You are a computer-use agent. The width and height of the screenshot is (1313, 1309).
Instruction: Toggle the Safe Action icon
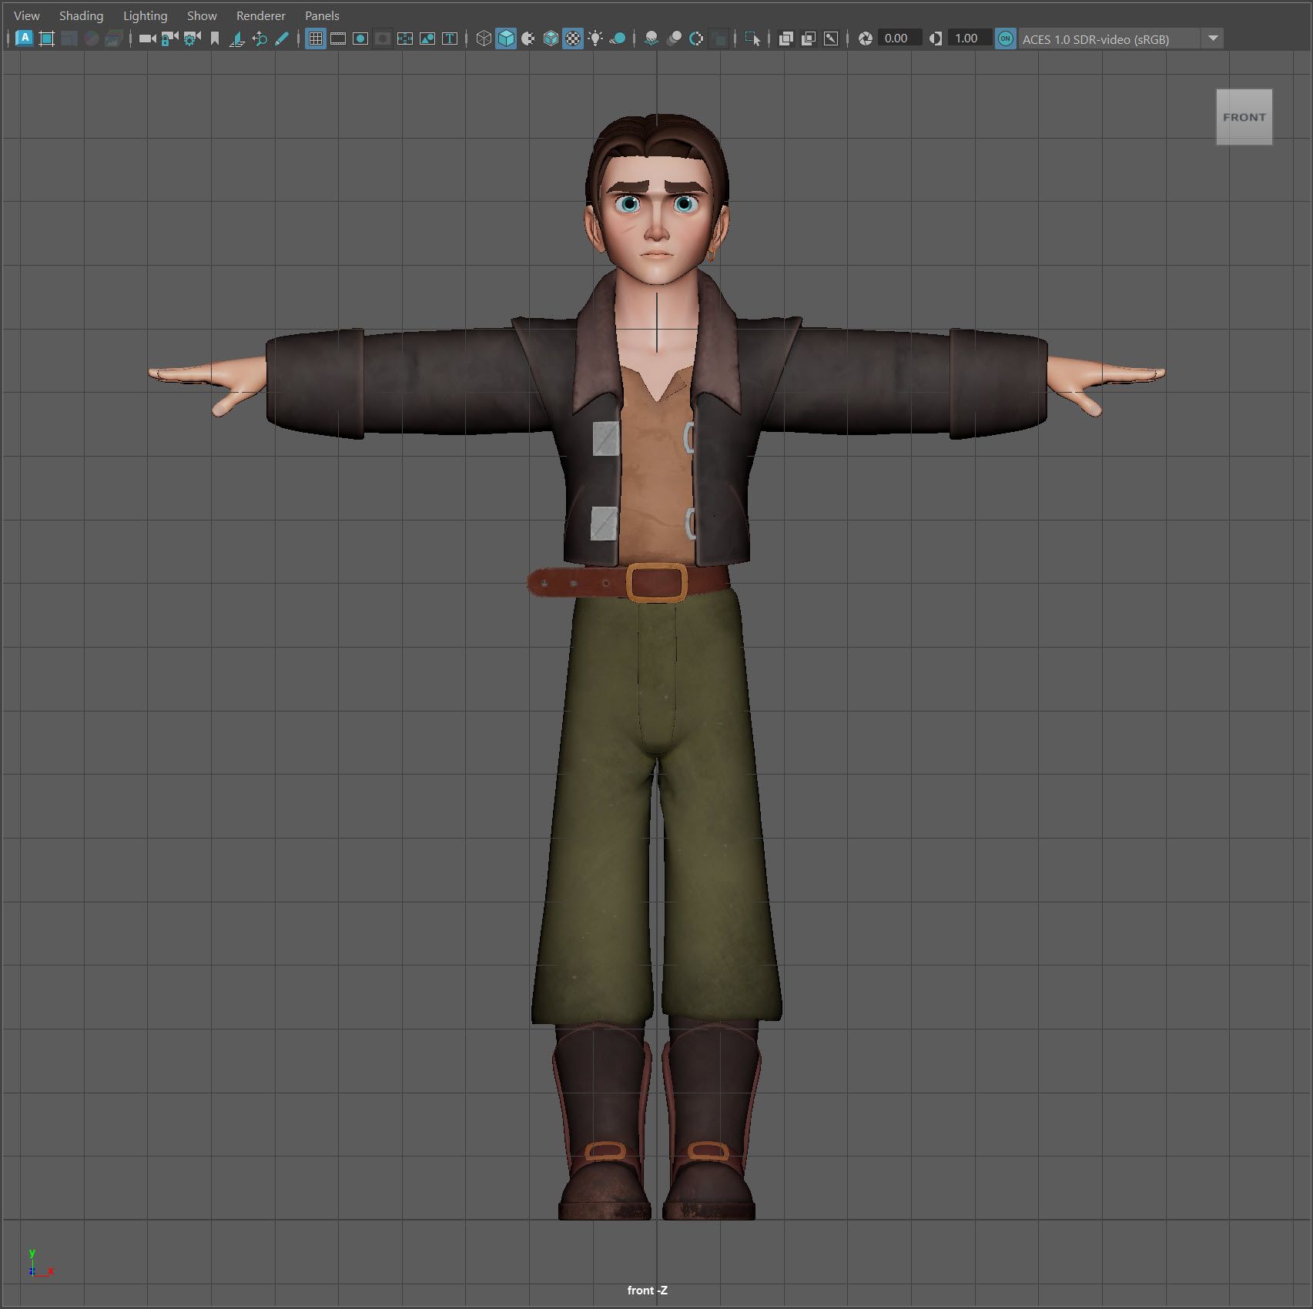427,38
